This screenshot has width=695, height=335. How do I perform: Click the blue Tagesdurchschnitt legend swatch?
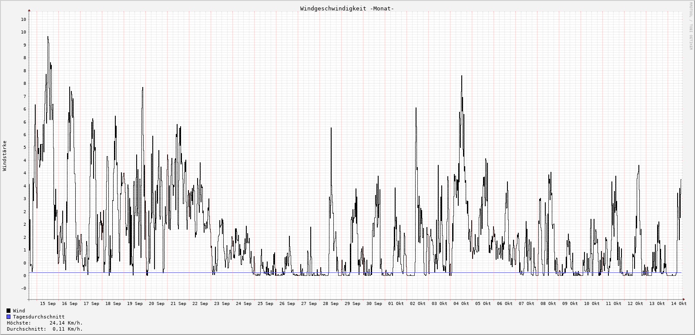pyautogui.click(x=9, y=317)
